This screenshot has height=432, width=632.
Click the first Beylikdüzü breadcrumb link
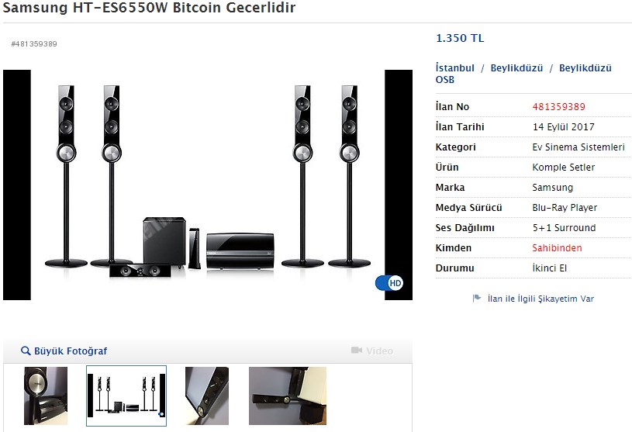(x=516, y=67)
